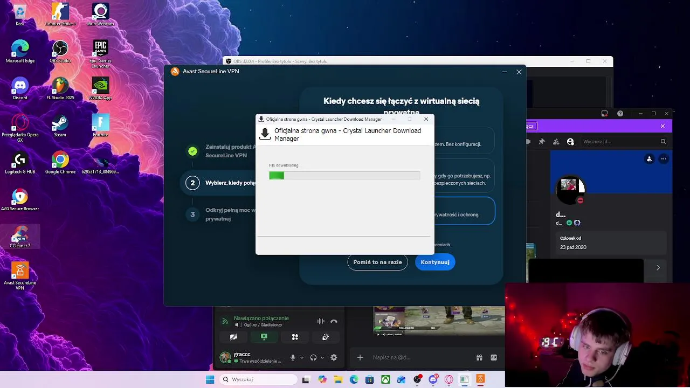Open Microsoft Edge desktop shortcut
690x388 pixels.
[20, 52]
